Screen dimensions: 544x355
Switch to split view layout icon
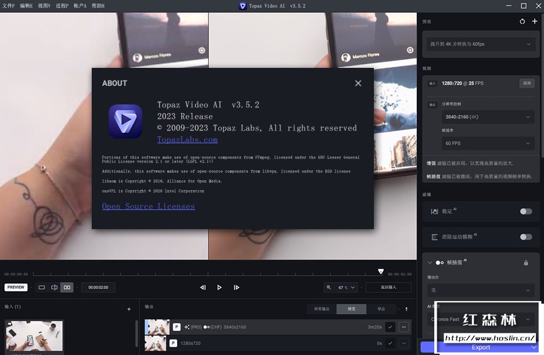pyautogui.click(x=54, y=287)
